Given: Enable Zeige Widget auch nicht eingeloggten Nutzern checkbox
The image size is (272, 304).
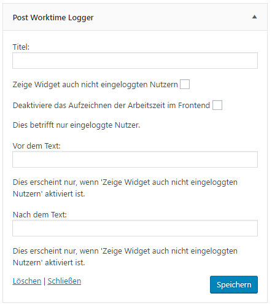Looking at the screenshot, I should point(185,84).
